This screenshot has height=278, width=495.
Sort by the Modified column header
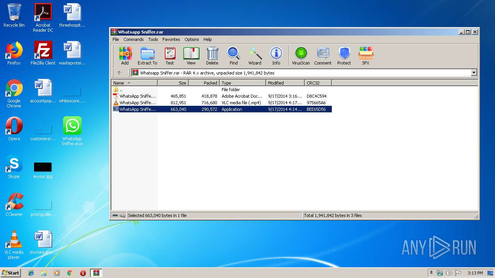285,83
